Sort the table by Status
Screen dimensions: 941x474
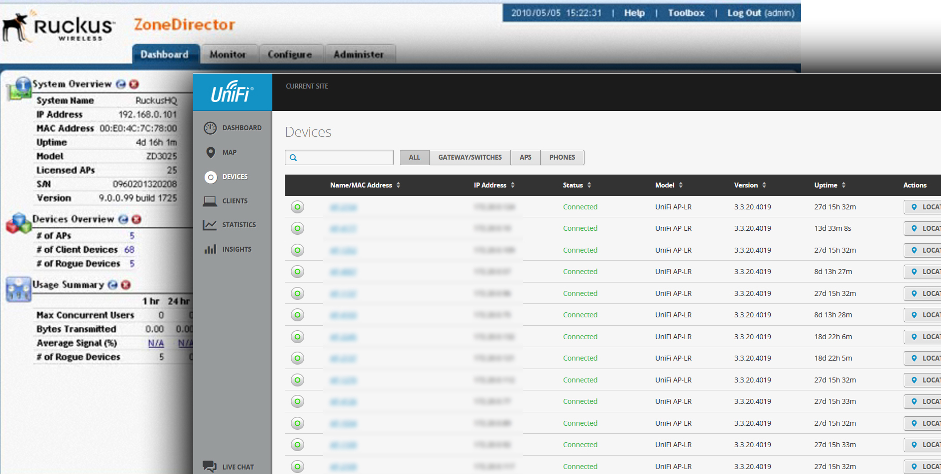tap(577, 185)
